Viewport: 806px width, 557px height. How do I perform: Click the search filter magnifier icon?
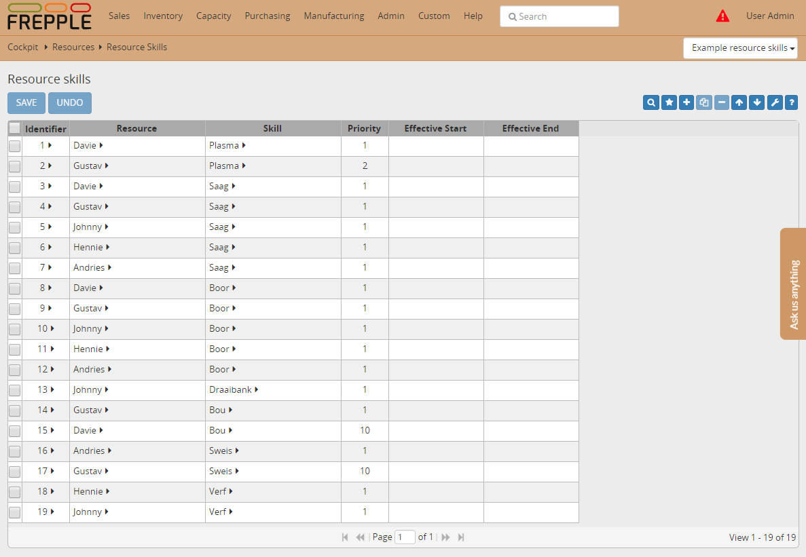[651, 102]
